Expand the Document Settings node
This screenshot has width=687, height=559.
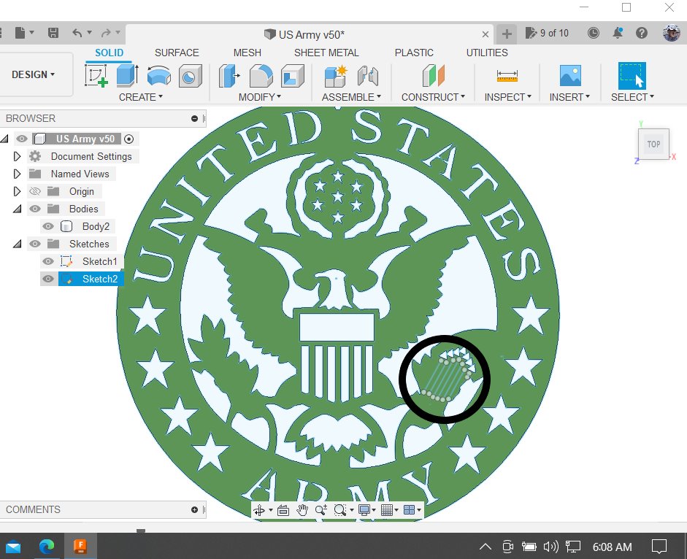coord(17,156)
